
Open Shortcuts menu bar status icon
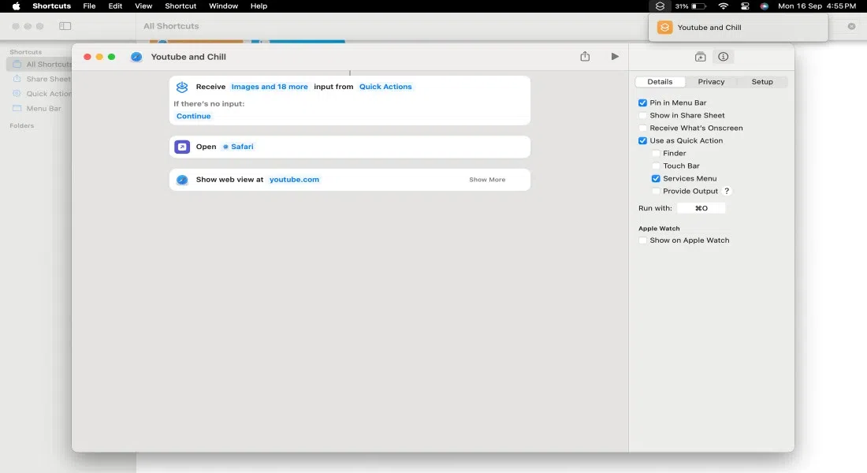pyautogui.click(x=660, y=6)
